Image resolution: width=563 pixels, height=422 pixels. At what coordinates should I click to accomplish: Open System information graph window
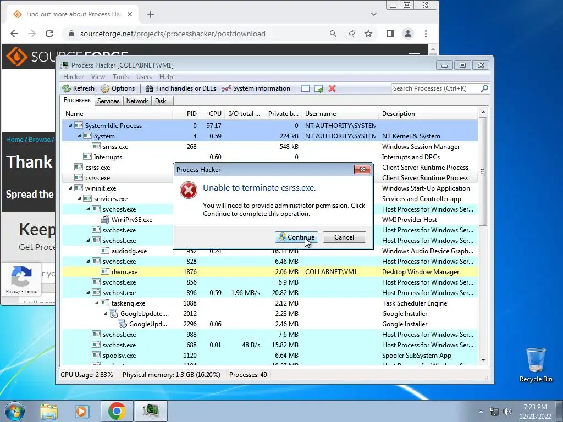point(256,88)
